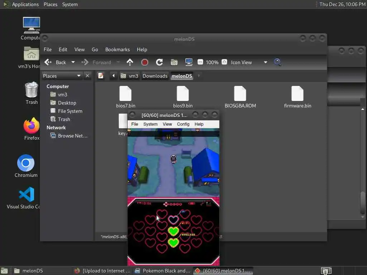
Task: Tap the green Wi-Fi heart in C-Gear
Action: point(173,231)
